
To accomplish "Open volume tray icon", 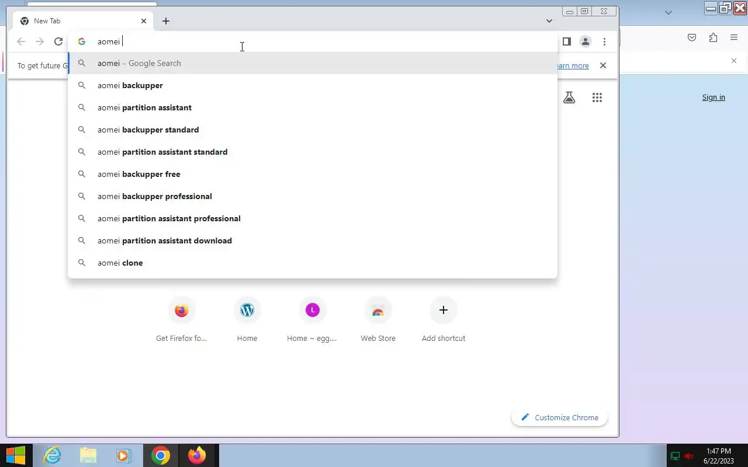I will (x=690, y=456).
